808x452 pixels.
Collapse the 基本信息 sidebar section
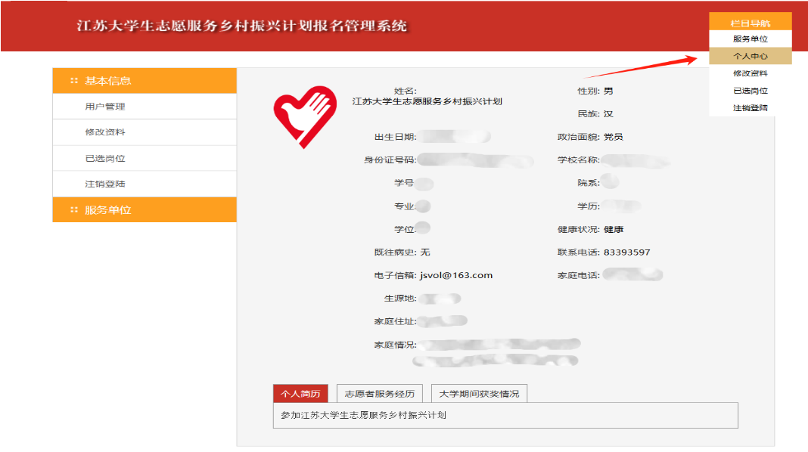(145, 80)
